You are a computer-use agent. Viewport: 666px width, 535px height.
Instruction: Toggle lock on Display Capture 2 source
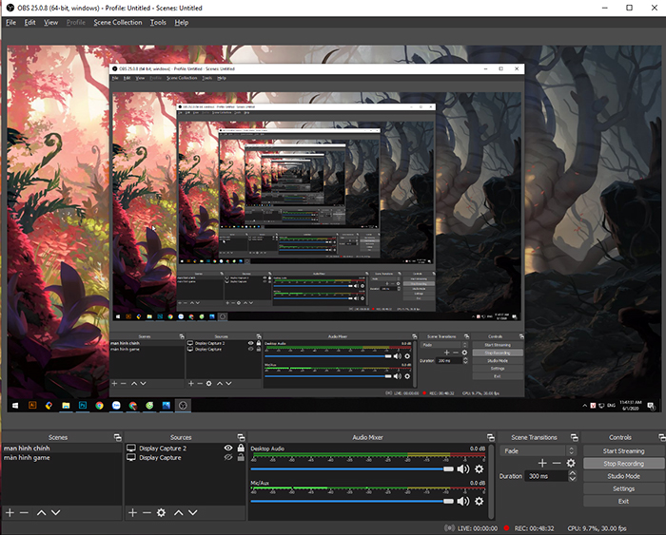(x=241, y=448)
